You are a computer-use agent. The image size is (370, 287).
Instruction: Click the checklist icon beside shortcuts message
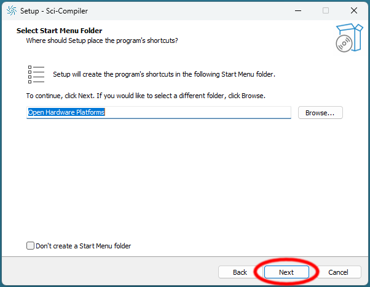pyautogui.click(x=36, y=74)
